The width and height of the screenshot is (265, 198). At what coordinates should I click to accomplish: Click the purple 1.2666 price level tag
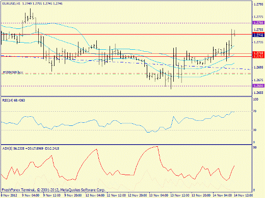[x=258, y=86]
